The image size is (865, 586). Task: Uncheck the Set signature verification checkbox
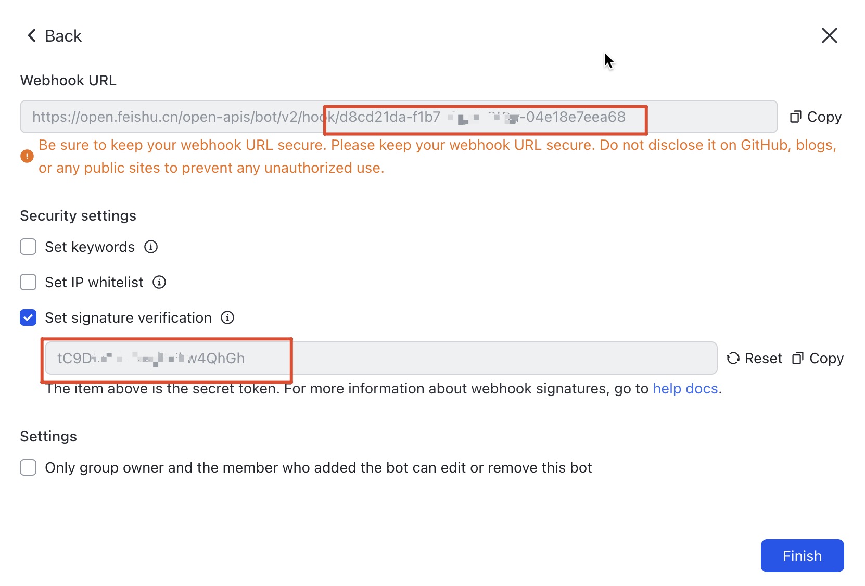28,317
